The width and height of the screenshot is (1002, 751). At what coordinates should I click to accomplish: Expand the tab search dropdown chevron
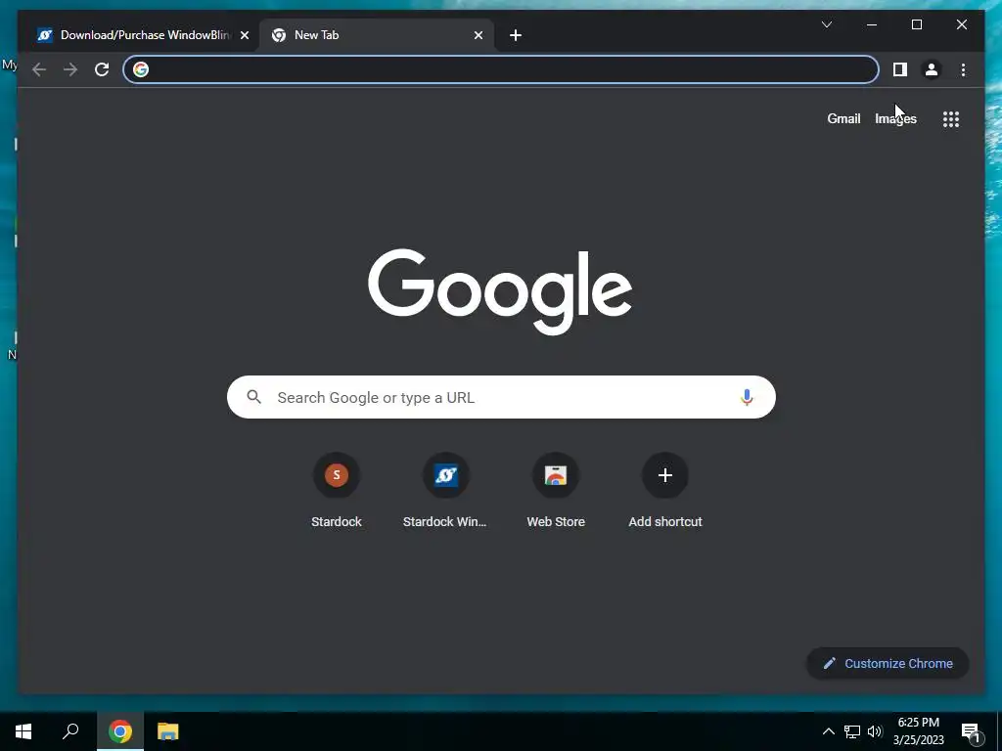coord(826,24)
